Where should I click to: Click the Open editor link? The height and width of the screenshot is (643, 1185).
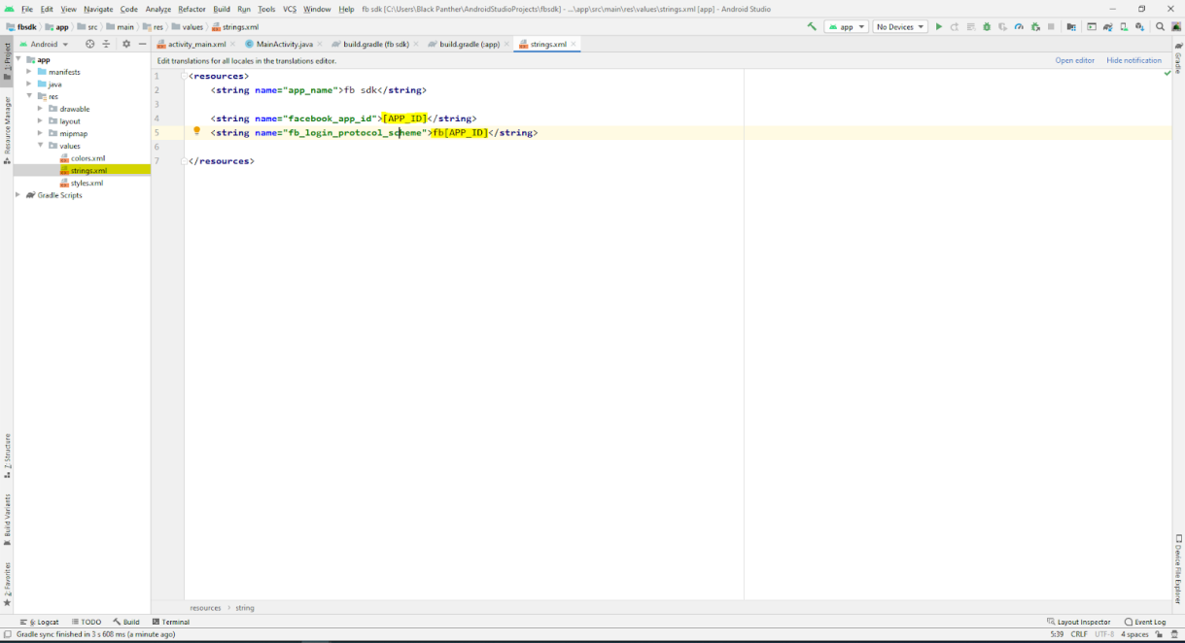1074,60
